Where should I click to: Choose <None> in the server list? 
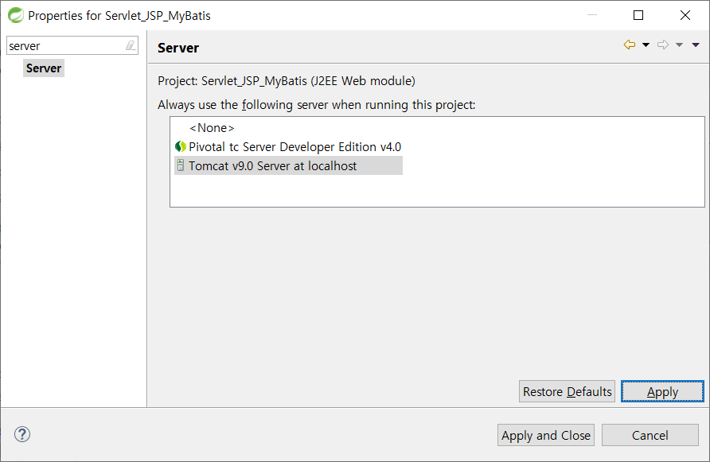point(212,128)
